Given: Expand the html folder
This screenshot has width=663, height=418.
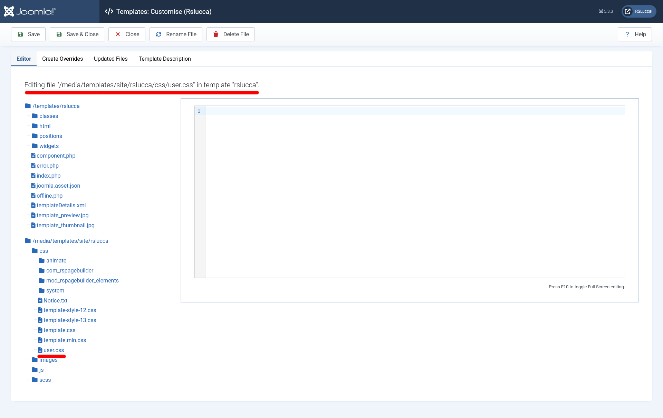Looking at the screenshot, I should [45, 126].
